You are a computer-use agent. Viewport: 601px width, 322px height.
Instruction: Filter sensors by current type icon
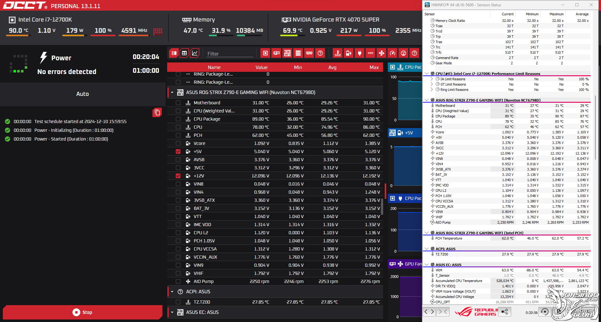(371, 53)
